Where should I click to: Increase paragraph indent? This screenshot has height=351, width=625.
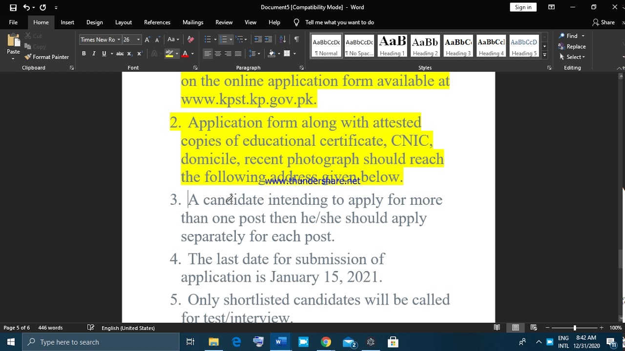tap(269, 39)
